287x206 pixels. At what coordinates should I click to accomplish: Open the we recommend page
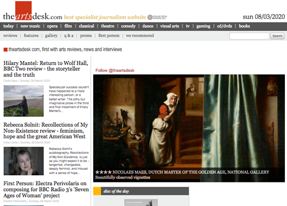[x=140, y=36]
